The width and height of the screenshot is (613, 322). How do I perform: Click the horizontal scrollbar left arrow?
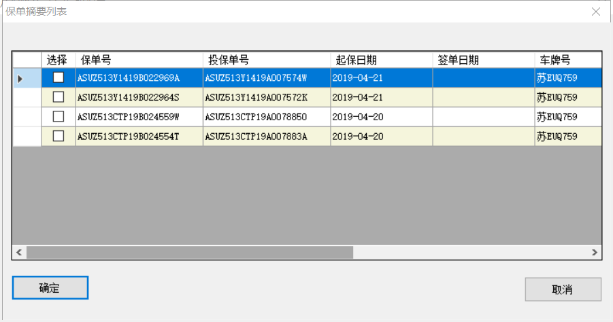point(19,252)
